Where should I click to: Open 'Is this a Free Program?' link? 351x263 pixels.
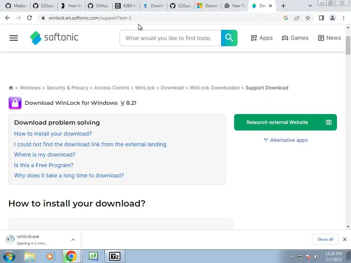pos(44,165)
